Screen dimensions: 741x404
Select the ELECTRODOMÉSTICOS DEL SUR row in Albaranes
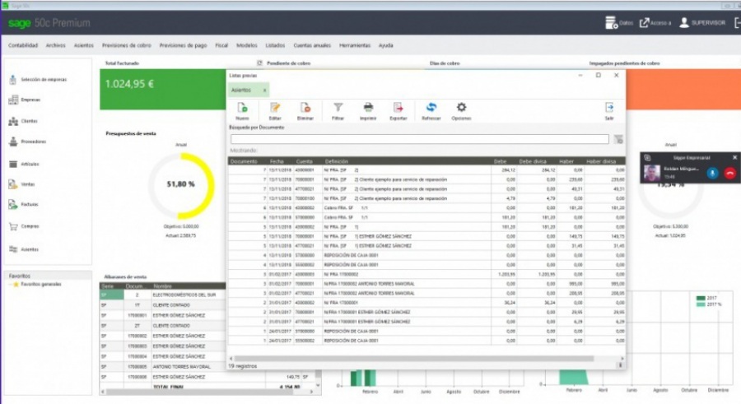coord(162,295)
